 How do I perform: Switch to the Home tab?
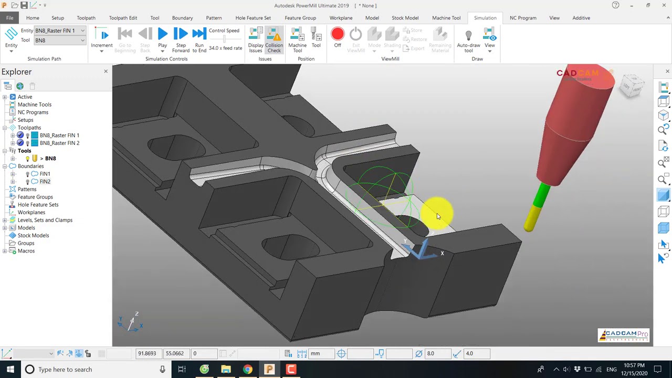[x=33, y=18]
